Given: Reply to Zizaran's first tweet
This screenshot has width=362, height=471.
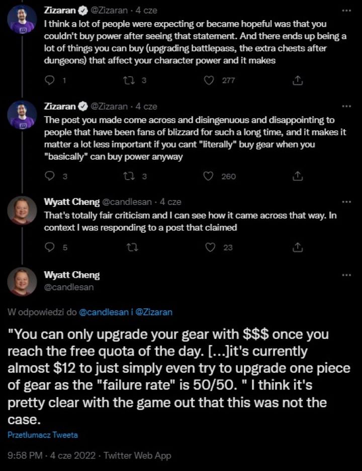Looking at the screenshot, I should pyautogui.click(x=50, y=80).
